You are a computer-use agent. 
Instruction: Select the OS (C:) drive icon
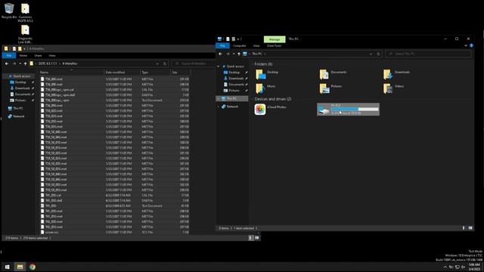[324, 110]
